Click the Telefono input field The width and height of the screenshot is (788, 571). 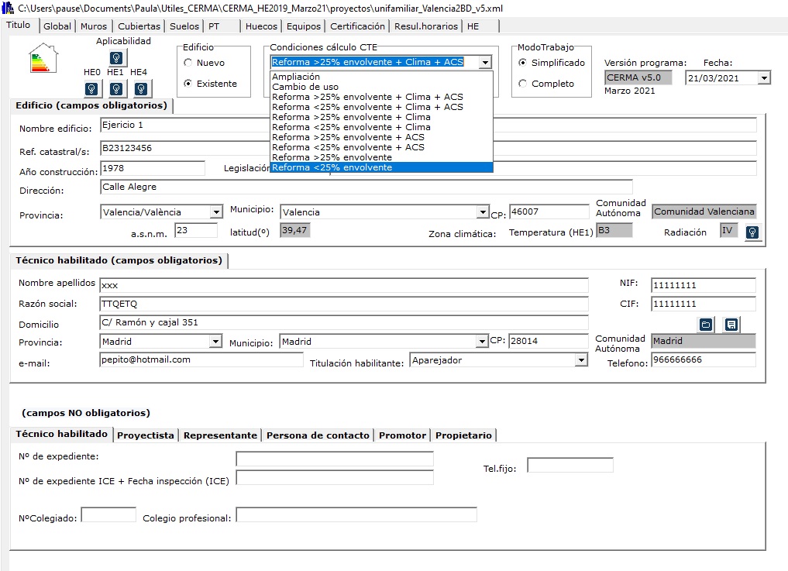(703, 360)
